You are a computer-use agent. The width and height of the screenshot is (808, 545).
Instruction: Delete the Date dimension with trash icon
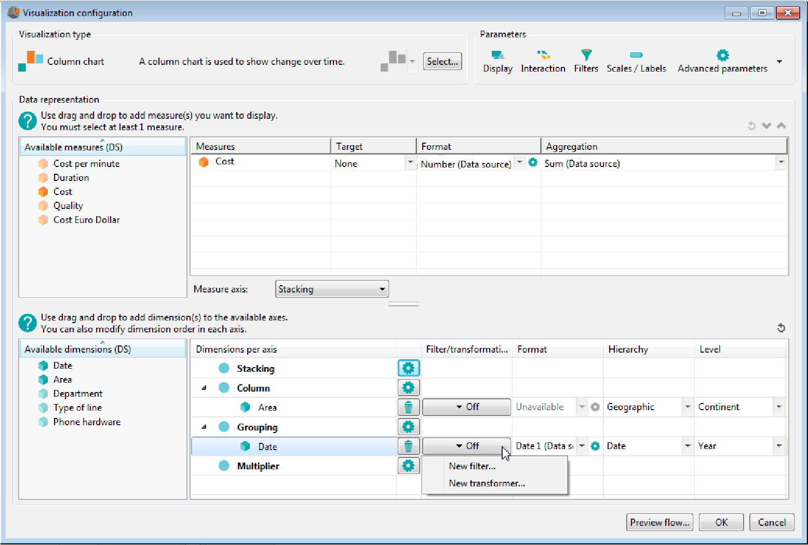(x=408, y=446)
